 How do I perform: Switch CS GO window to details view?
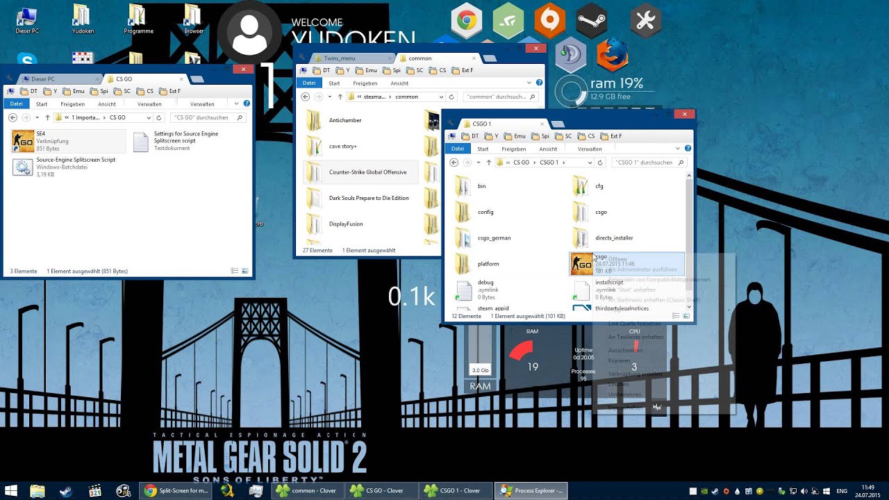(x=235, y=271)
